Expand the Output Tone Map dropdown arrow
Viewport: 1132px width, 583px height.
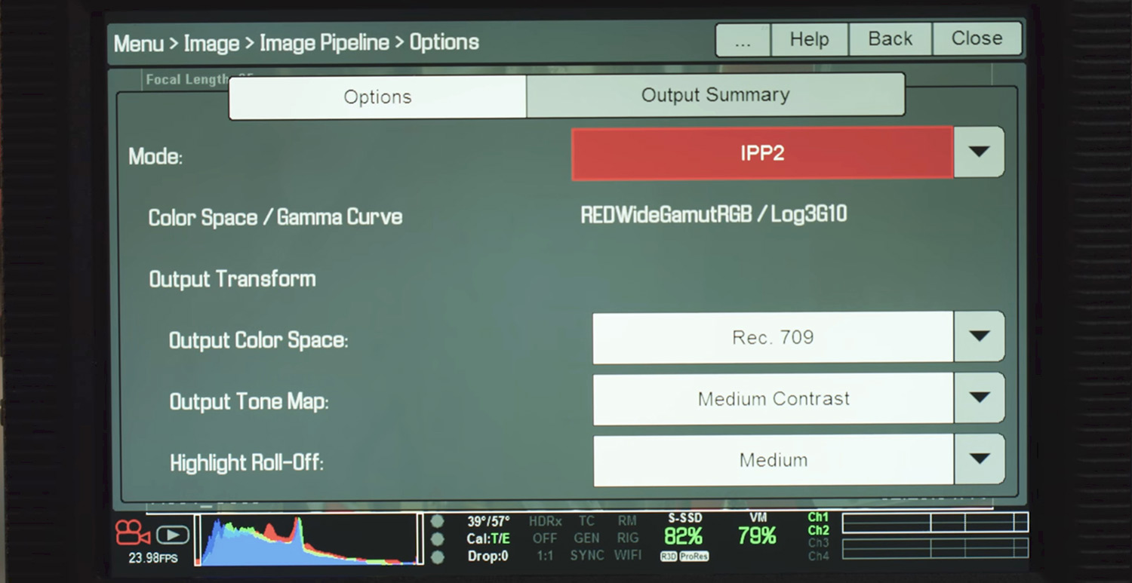tap(979, 397)
